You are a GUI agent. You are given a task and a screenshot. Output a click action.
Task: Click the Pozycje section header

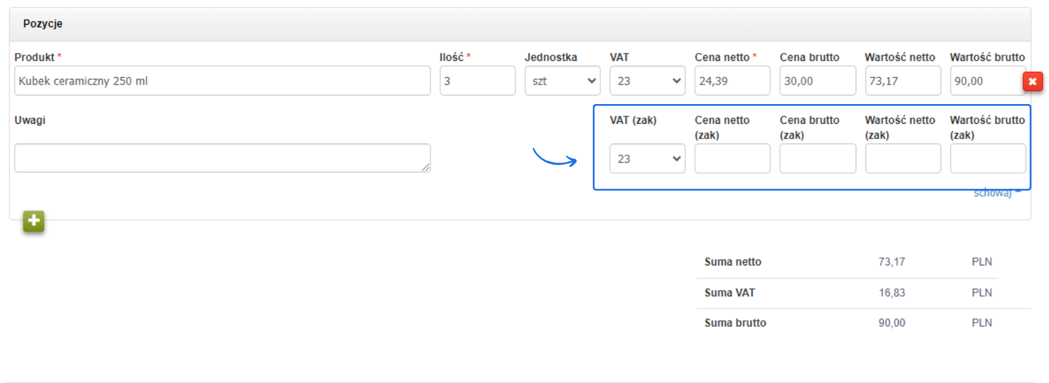tap(43, 24)
